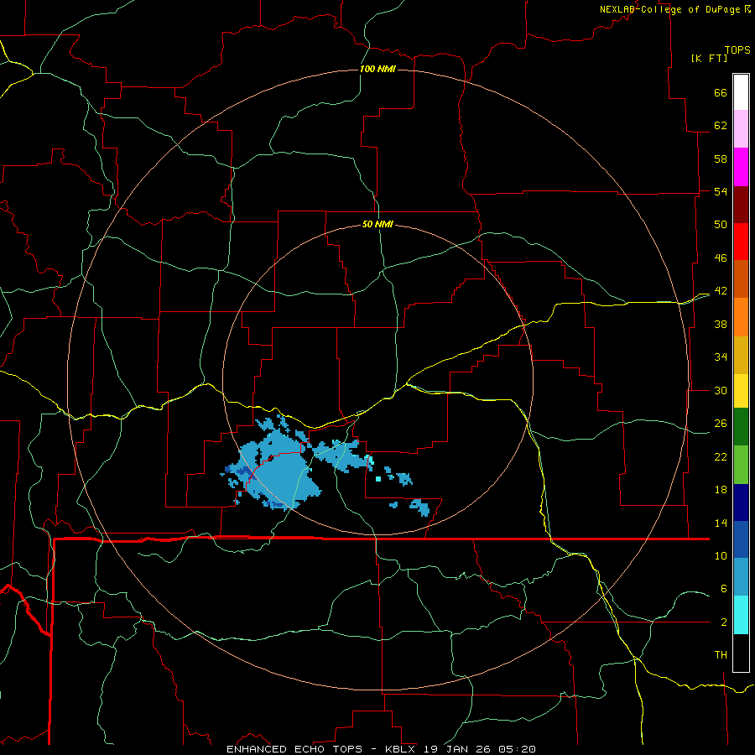
Task: Click the gold legend swatch
Action: click(x=741, y=356)
